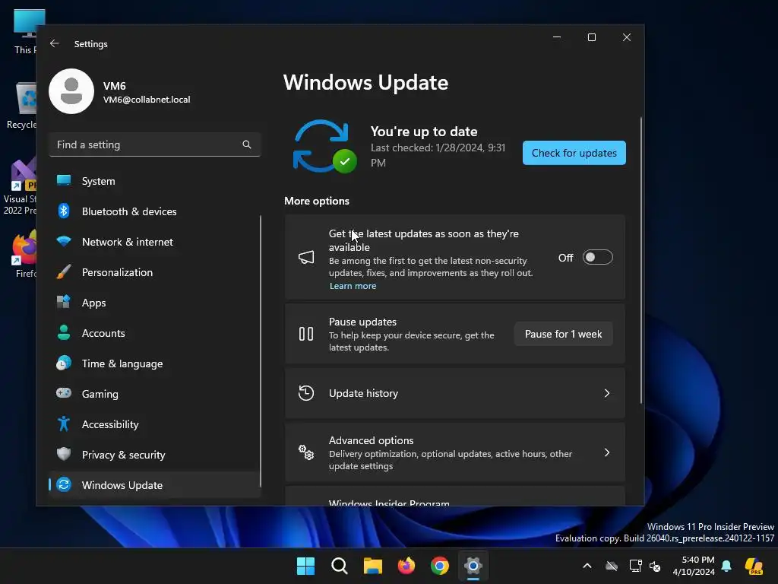Image resolution: width=778 pixels, height=584 pixels.
Task: Click the Bluetooth icon in sidebar
Action: 64,211
